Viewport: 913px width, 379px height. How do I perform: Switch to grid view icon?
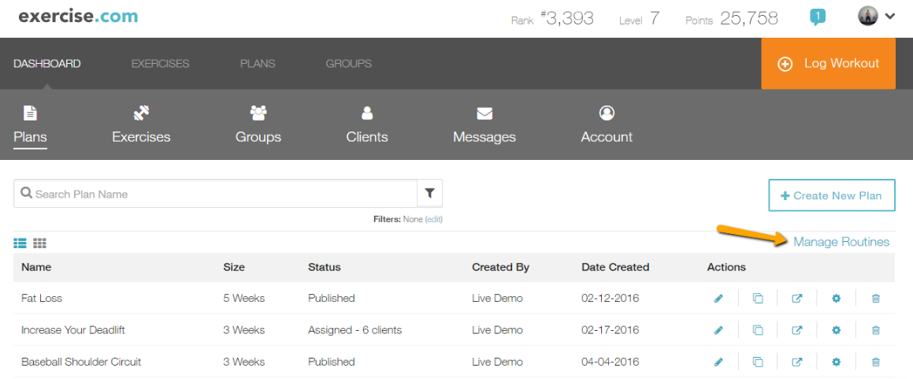point(39,243)
